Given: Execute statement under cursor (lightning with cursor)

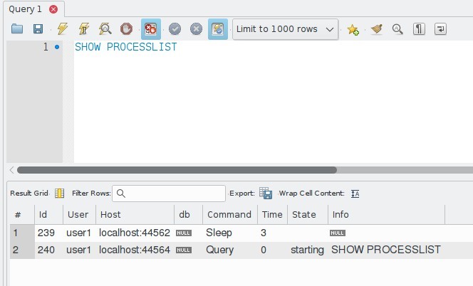Looking at the screenshot, I should (83, 29).
